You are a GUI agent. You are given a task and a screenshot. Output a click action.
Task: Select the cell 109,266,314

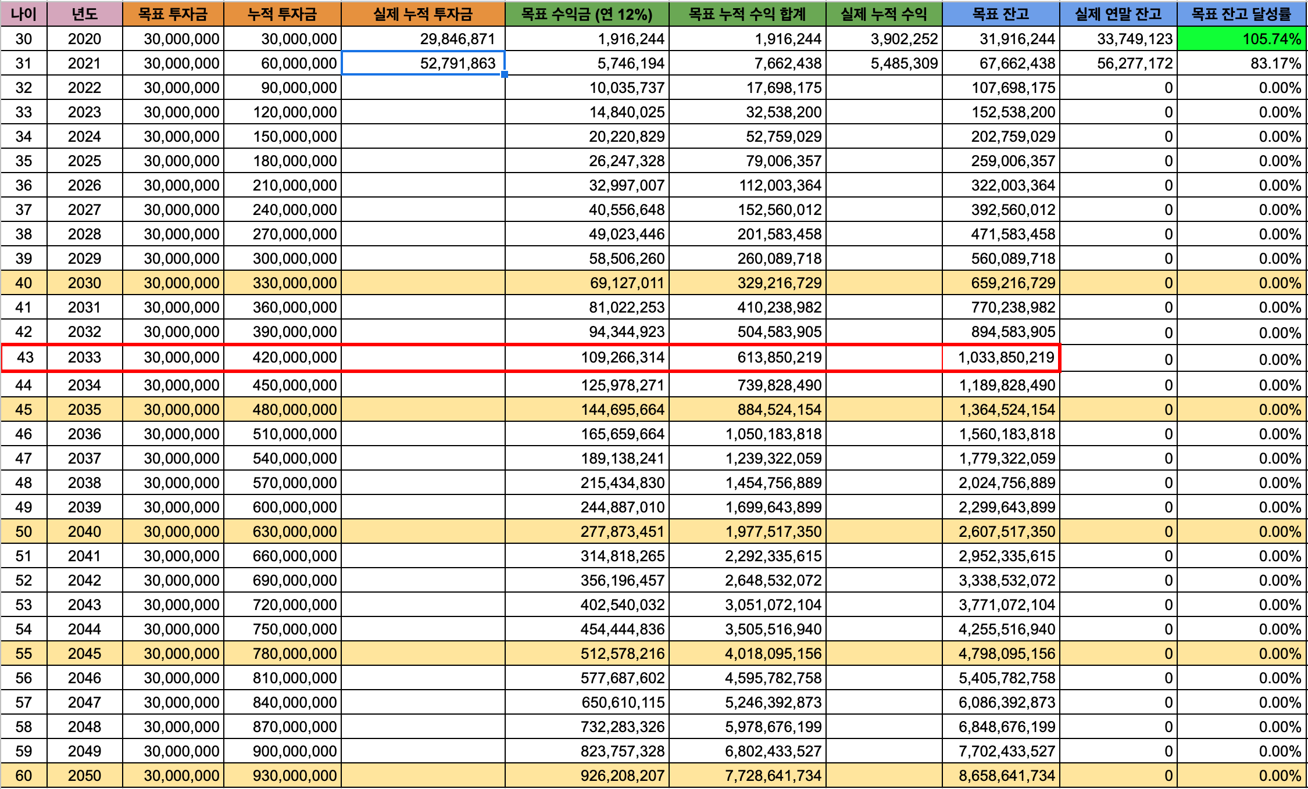pyautogui.click(x=587, y=357)
